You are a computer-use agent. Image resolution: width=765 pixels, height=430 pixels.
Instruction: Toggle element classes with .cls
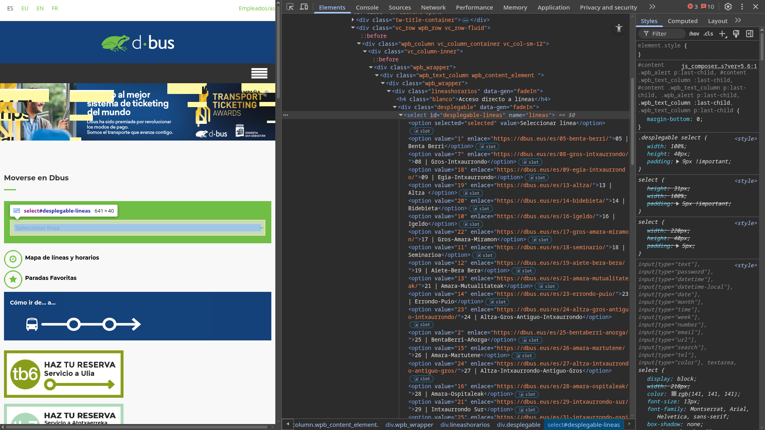point(708,34)
